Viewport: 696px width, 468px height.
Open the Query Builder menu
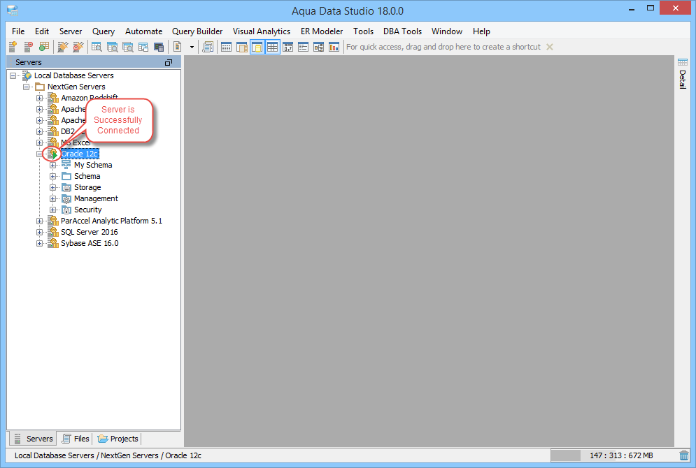point(197,31)
